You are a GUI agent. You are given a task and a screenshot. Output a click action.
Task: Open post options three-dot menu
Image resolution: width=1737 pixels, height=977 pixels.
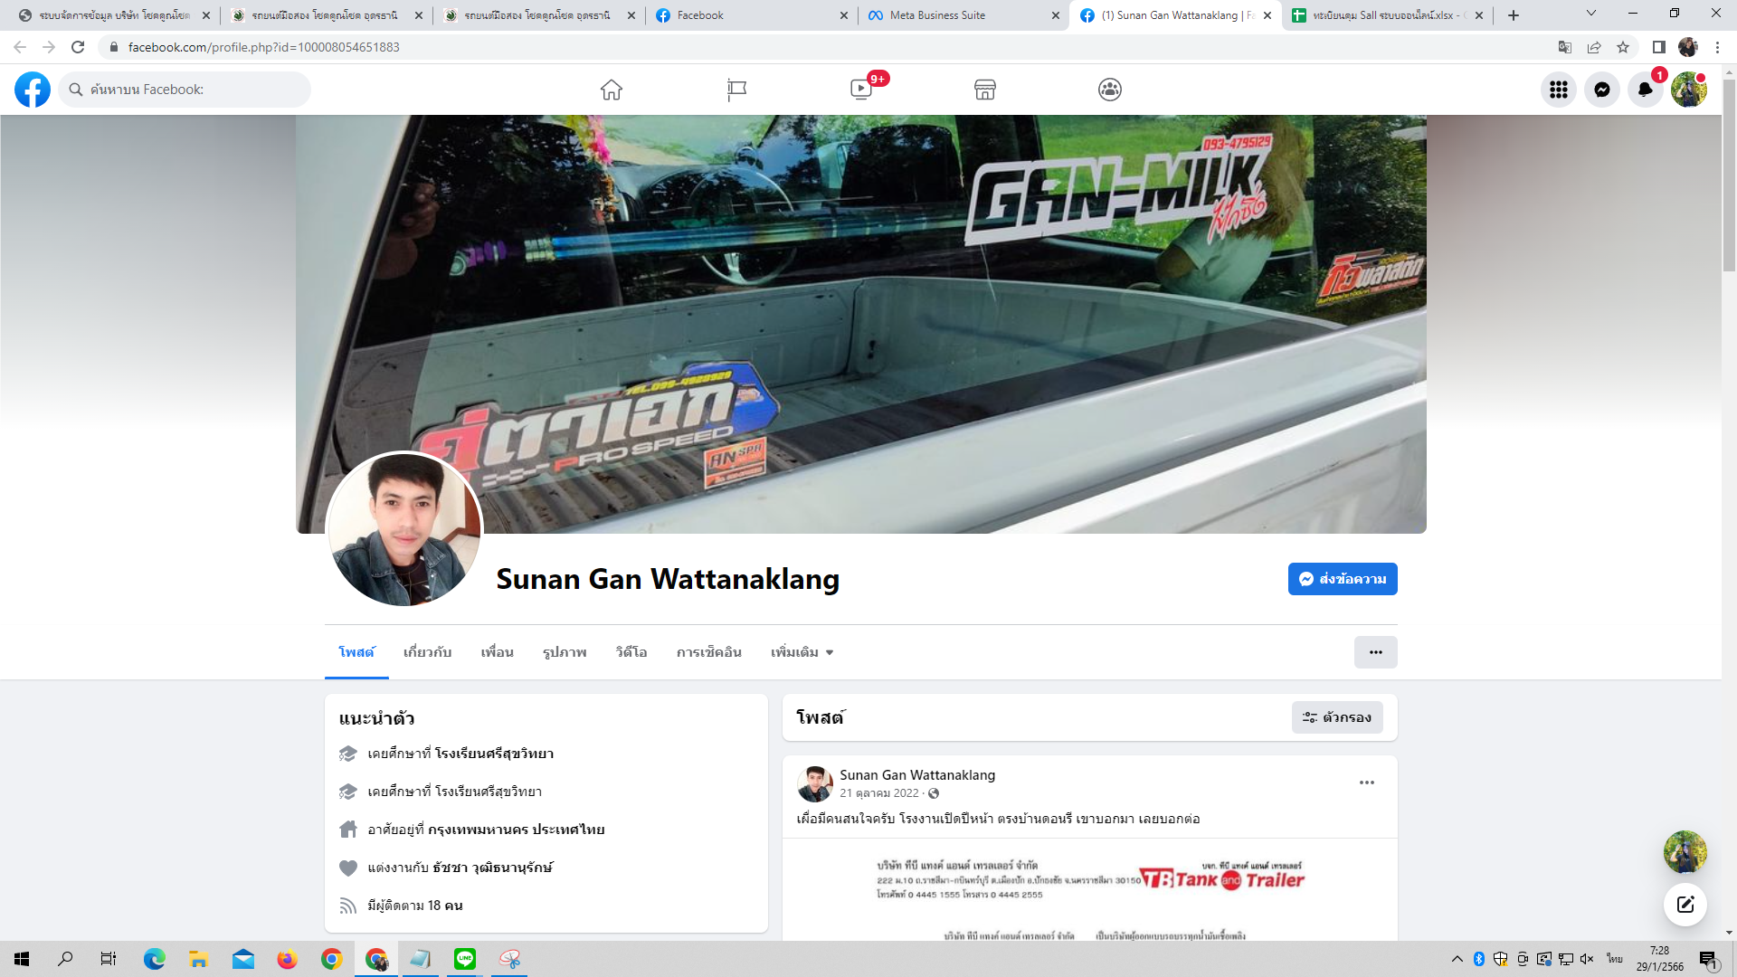click(x=1367, y=783)
